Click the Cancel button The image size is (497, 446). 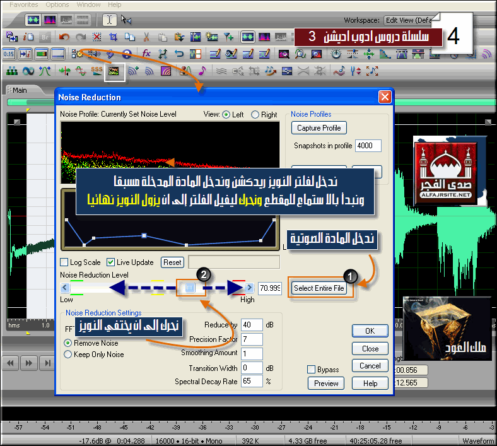(370, 365)
